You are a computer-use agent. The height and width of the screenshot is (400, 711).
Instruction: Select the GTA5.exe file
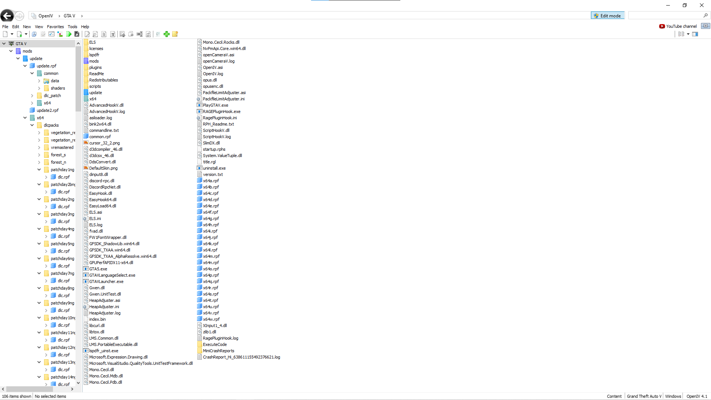pyautogui.click(x=98, y=269)
